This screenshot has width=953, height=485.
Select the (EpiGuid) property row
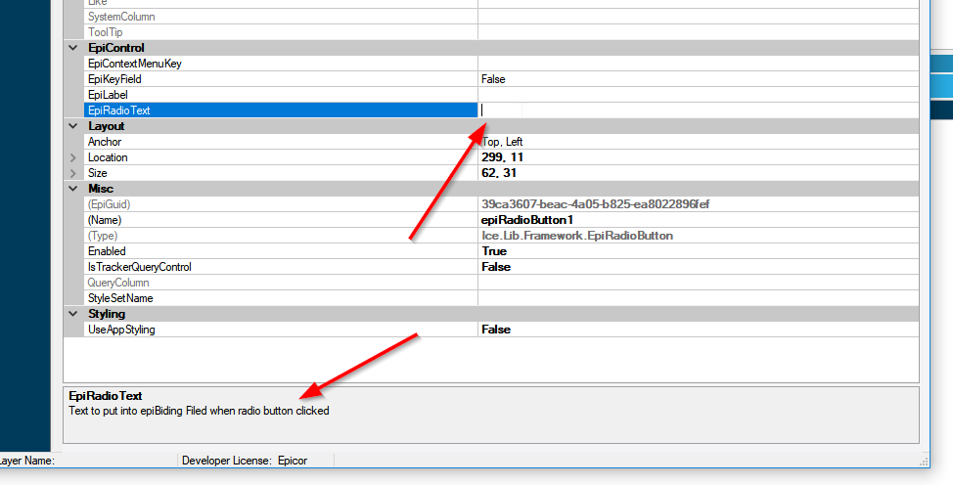(280, 204)
